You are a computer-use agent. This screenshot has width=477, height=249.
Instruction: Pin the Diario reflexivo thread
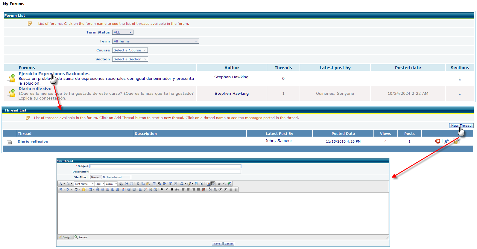(x=446, y=141)
